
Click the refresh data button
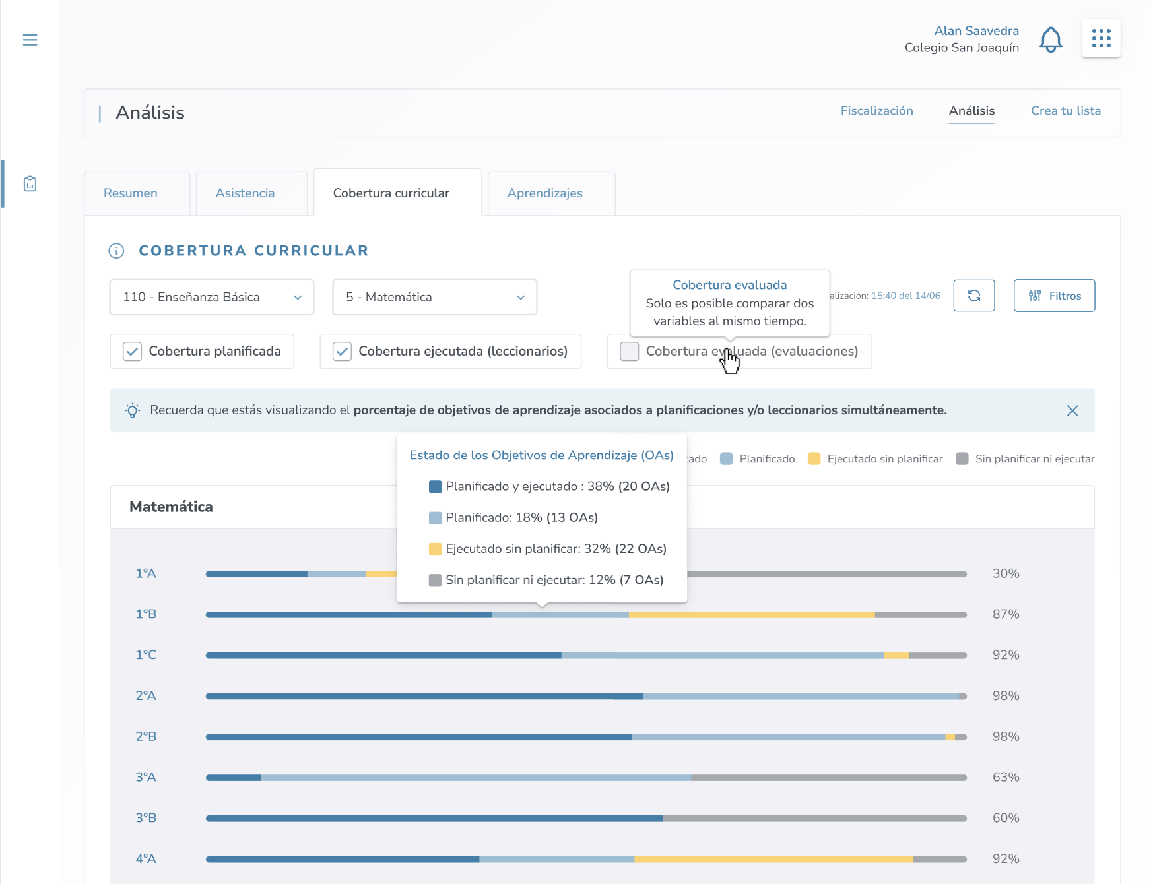(x=973, y=296)
